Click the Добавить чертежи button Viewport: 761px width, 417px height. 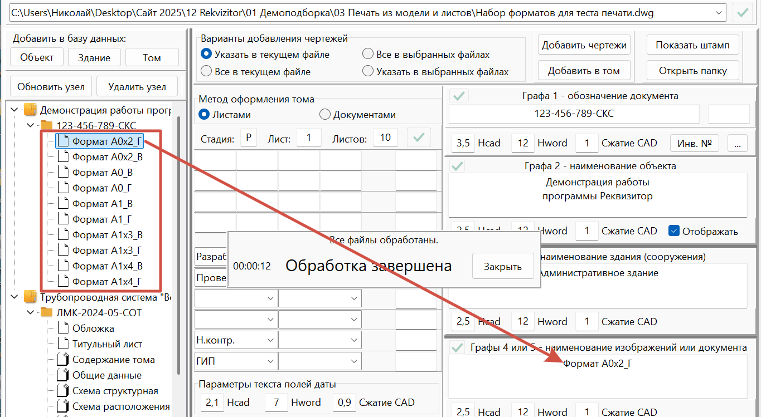point(584,45)
